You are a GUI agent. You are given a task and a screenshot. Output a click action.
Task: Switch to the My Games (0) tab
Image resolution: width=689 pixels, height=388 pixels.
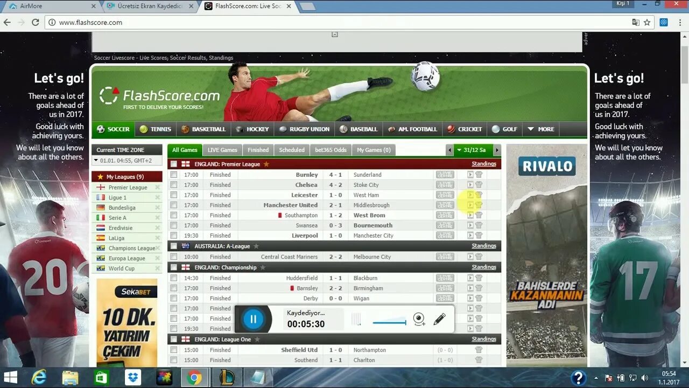click(x=374, y=150)
